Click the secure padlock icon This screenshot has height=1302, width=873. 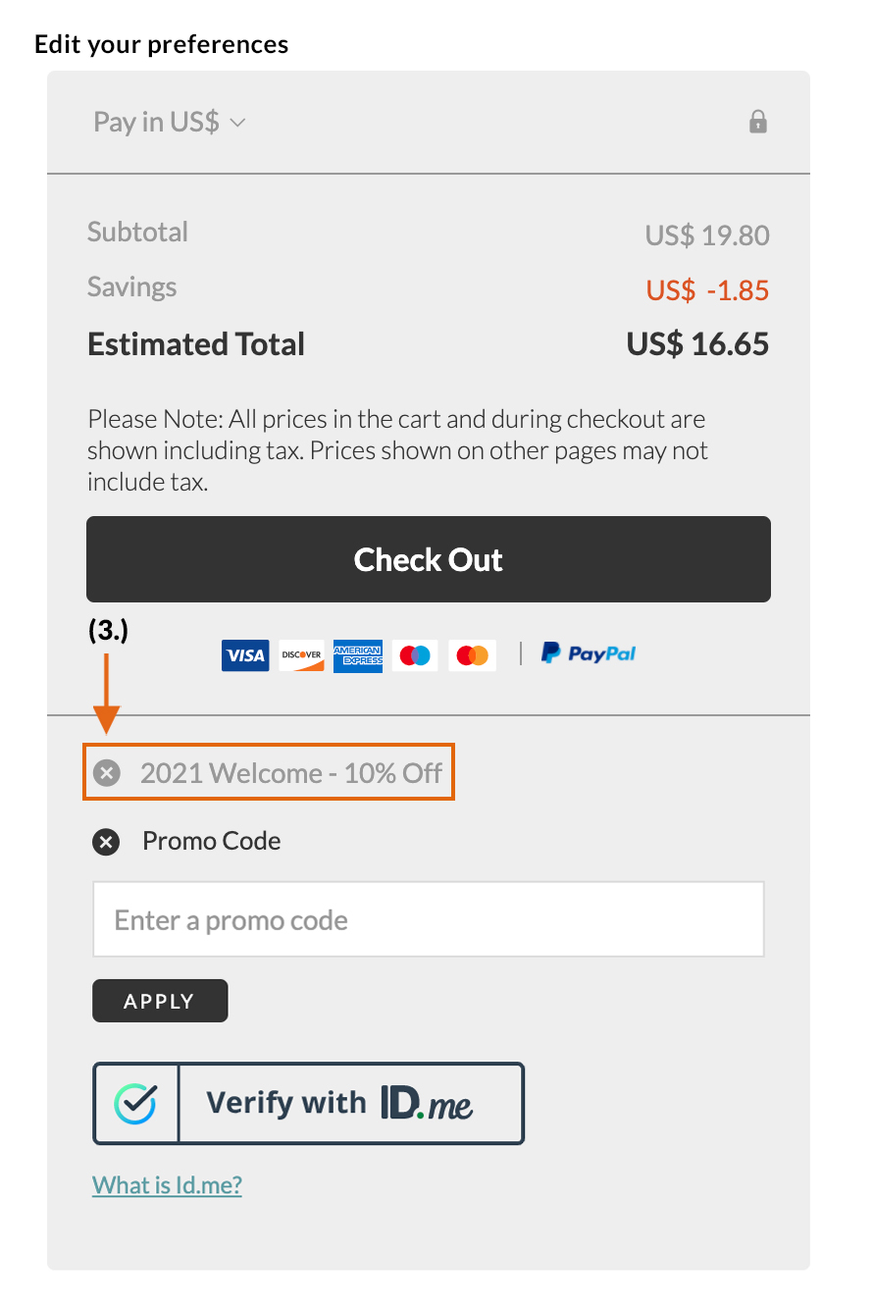pyautogui.click(x=757, y=122)
